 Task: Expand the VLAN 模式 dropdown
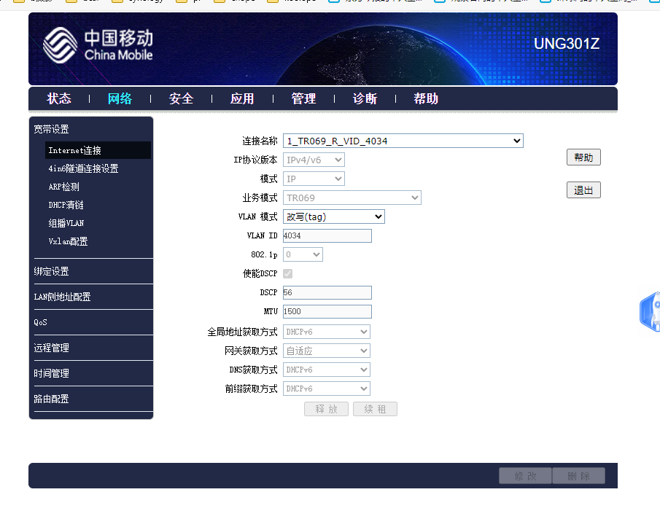click(333, 216)
